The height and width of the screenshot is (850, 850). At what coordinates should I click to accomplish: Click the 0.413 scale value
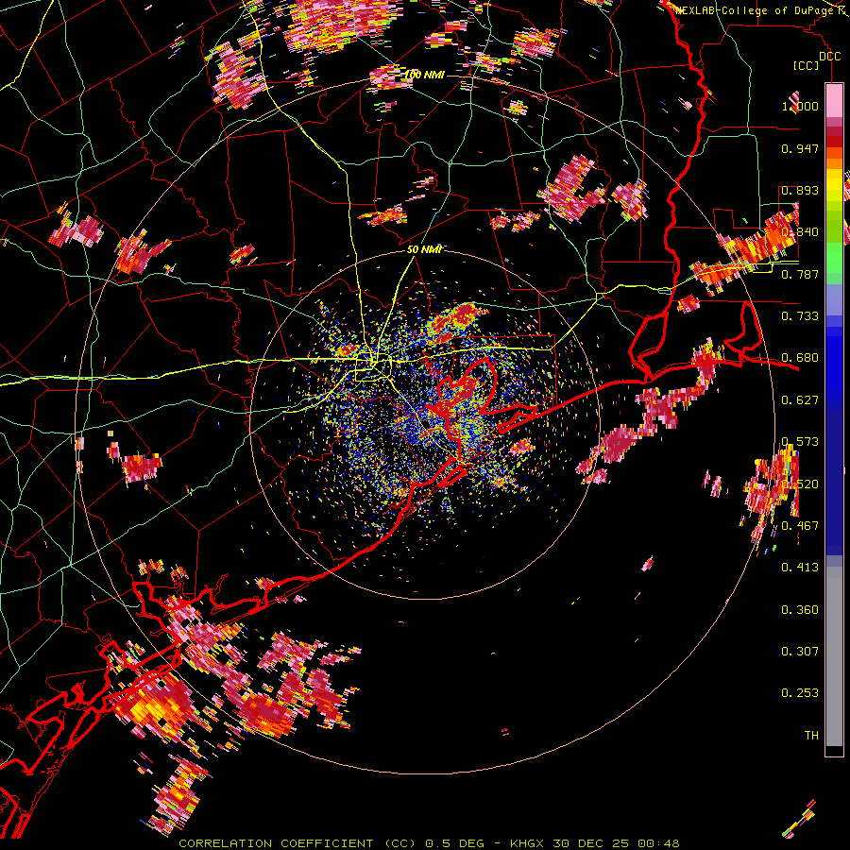tap(800, 567)
